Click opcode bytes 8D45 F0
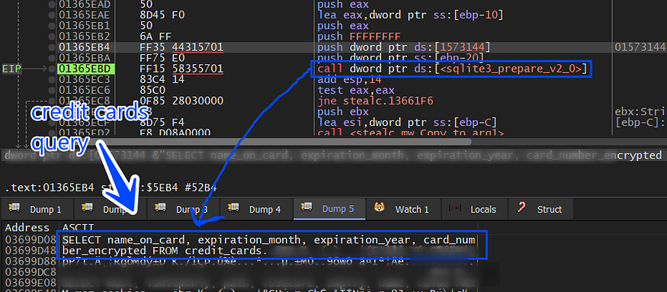This screenshot has height=292, width=667. [162, 15]
